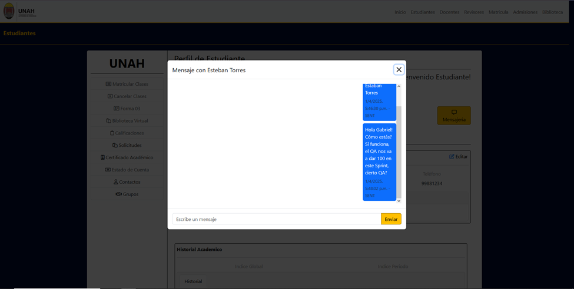Click the Indice Global label
This screenshot has width=574, height=289.
(249, 266)
